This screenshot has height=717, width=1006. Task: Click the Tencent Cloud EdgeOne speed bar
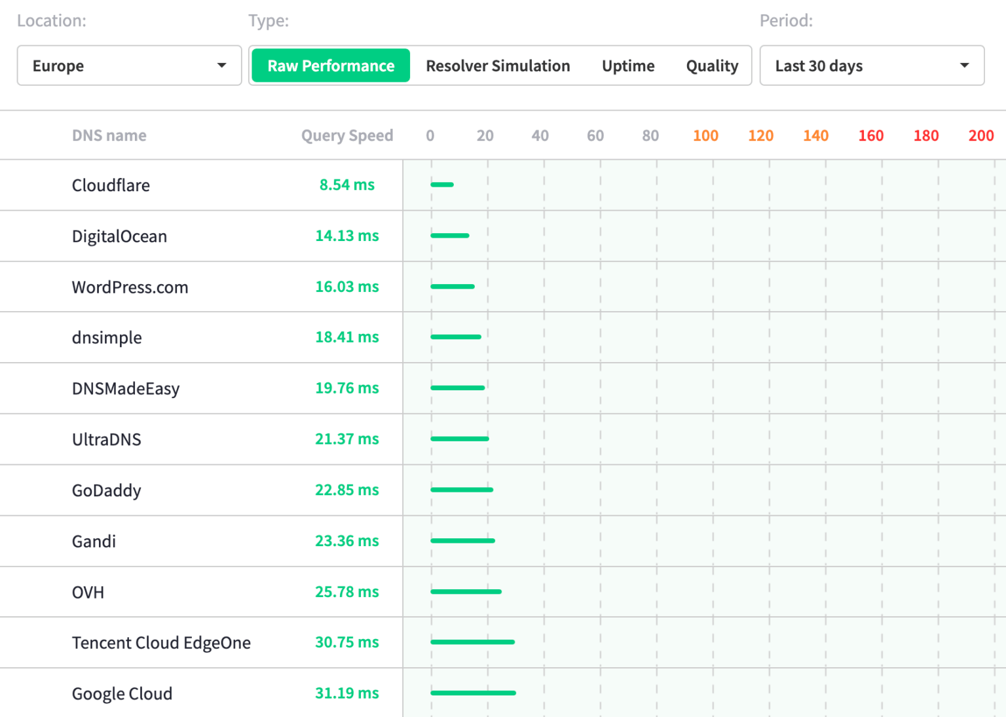473,642
